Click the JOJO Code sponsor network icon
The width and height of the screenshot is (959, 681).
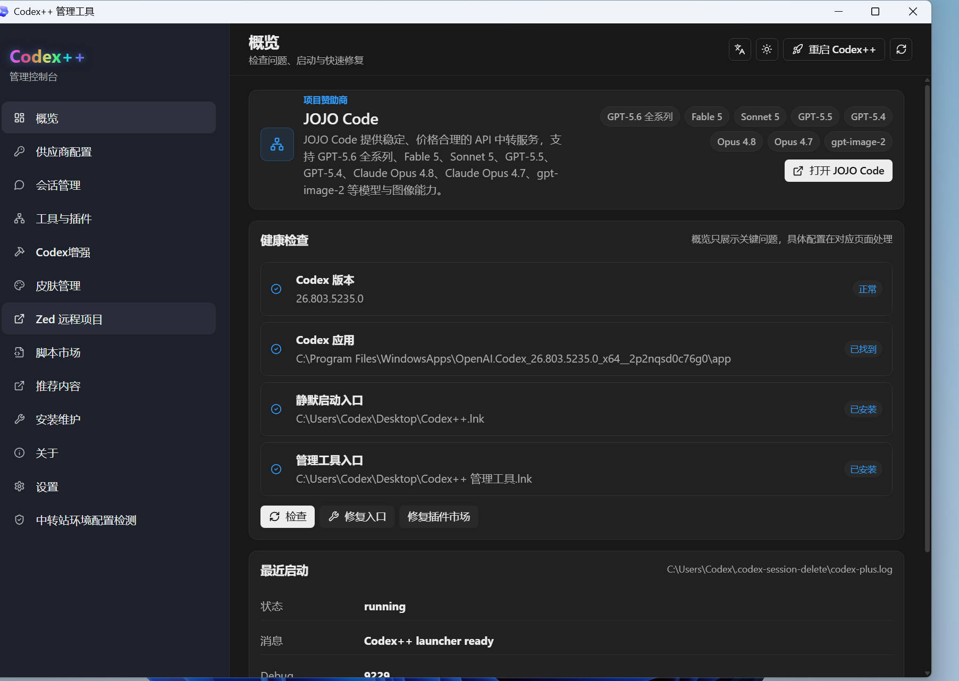coord(277,144)
